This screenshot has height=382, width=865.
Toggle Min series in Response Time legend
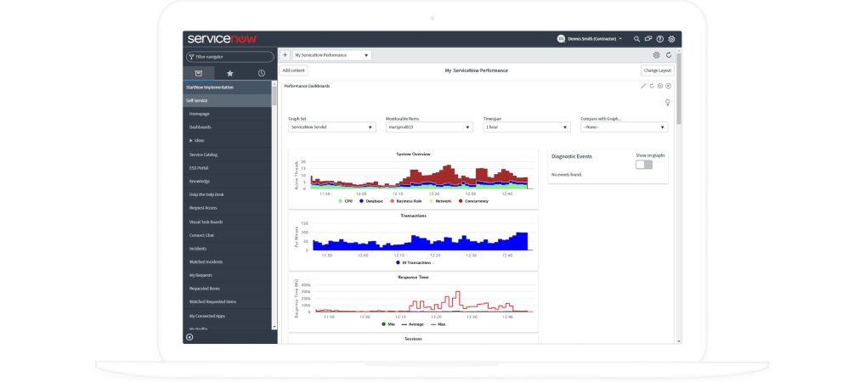pos(388,324)
